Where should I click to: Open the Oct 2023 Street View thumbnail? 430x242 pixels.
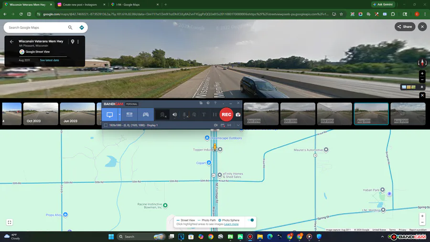coord(41,114)
